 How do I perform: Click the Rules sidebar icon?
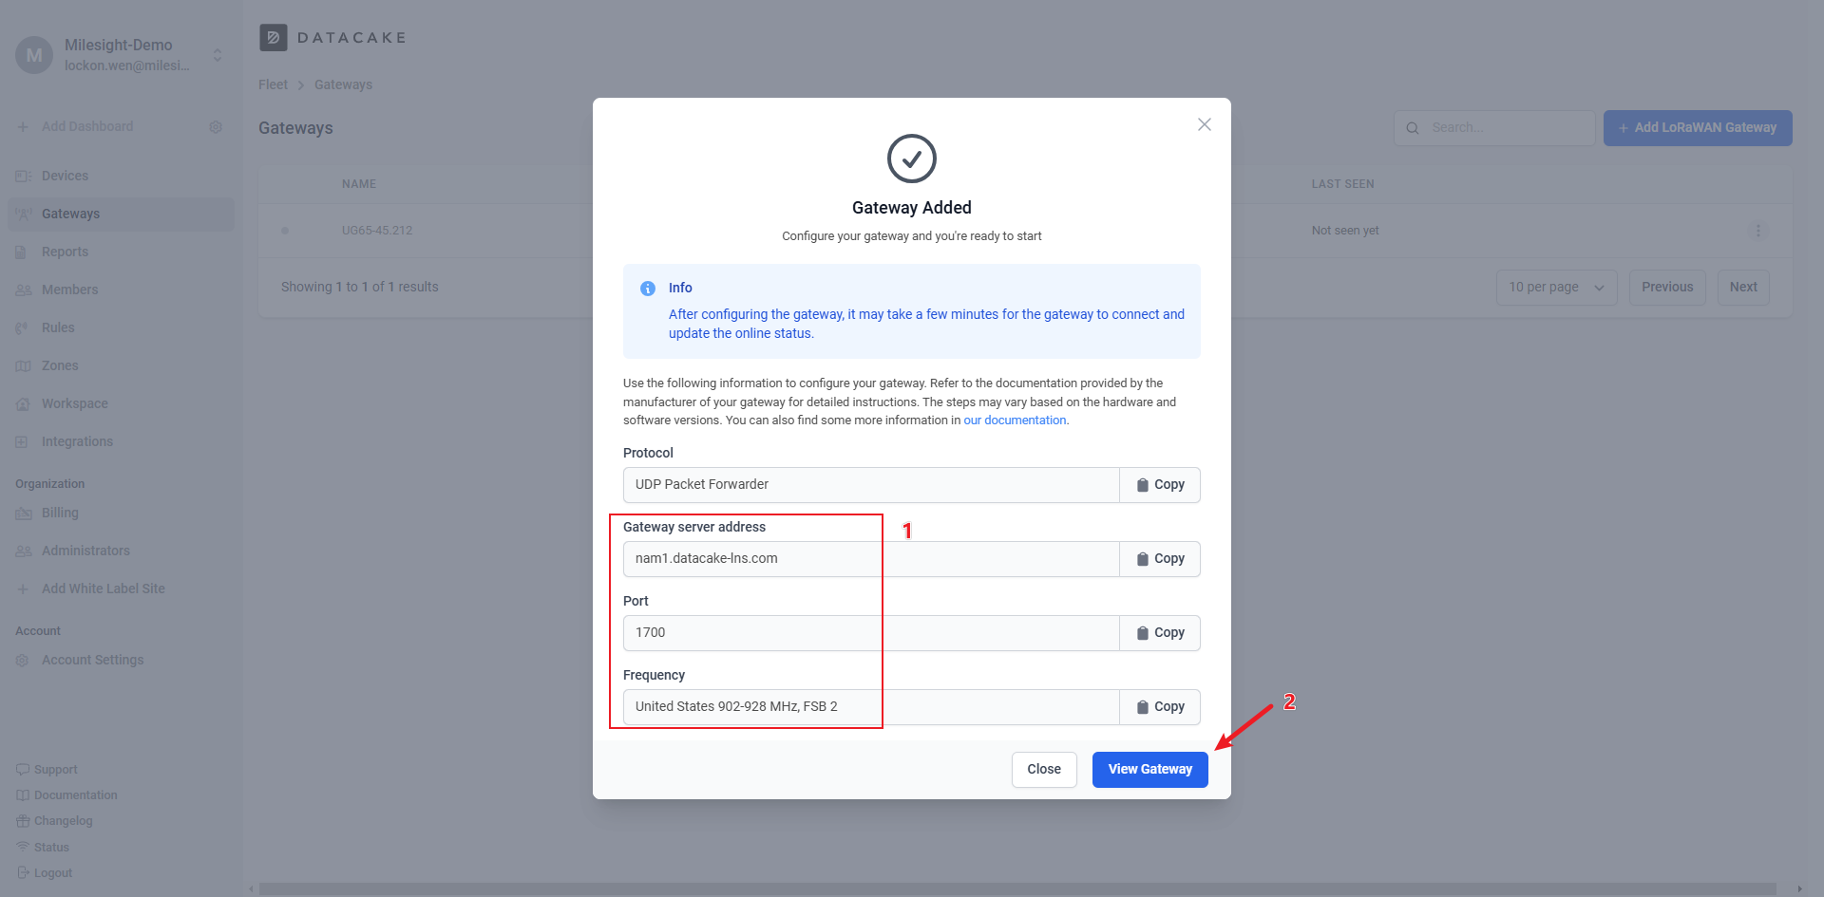22,328
